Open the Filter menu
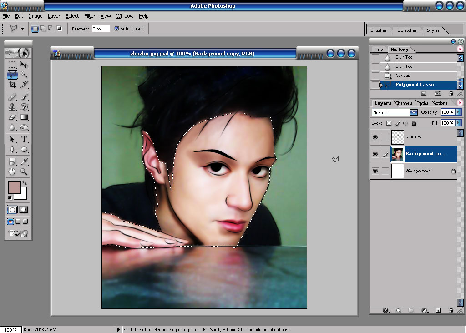 click(x=90, y=16)
